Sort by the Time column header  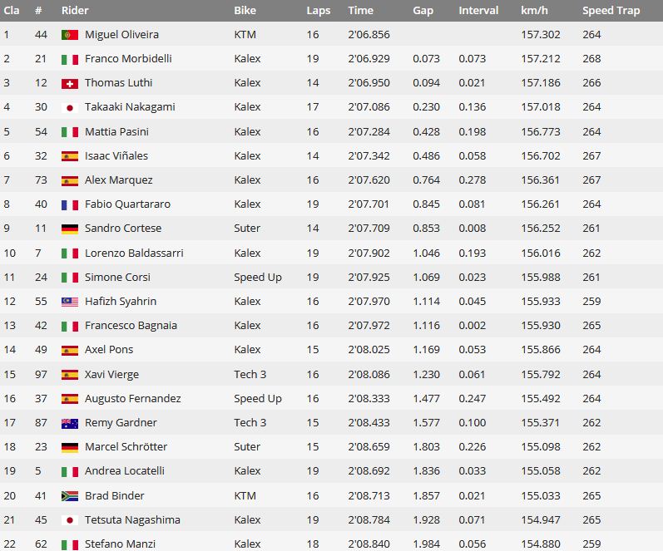[x=360, y=10]
